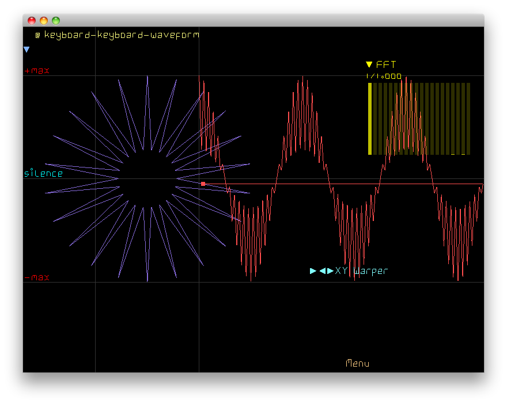This screenshot has width=507, height=404.
Task: Open the Menu at the bottom
Action: pyautogui.click(x=357, y=363)
